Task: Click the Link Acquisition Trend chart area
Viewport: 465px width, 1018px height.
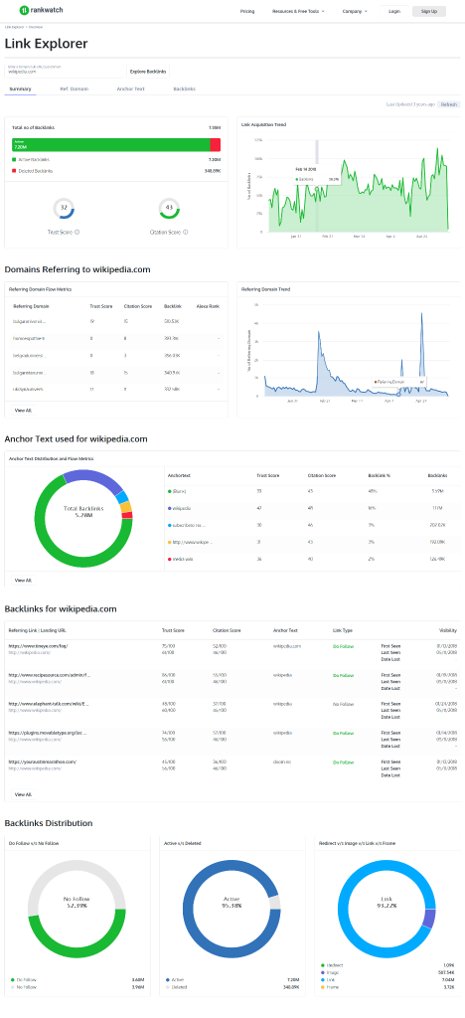Action: pyautogui.click(x=356, y=185)
